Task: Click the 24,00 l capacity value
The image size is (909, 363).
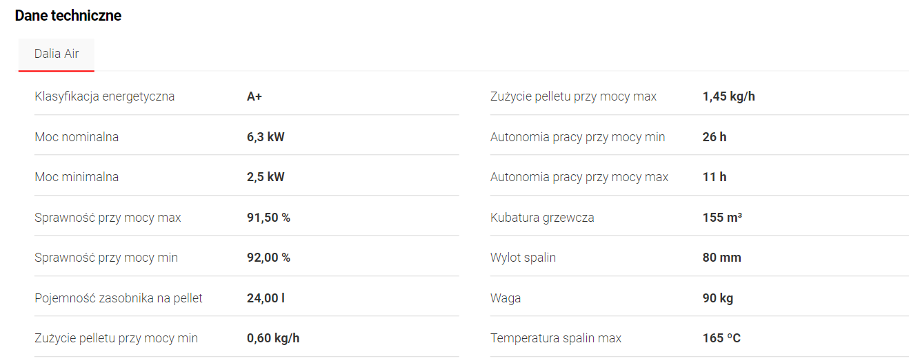Action: pos(266,298)
